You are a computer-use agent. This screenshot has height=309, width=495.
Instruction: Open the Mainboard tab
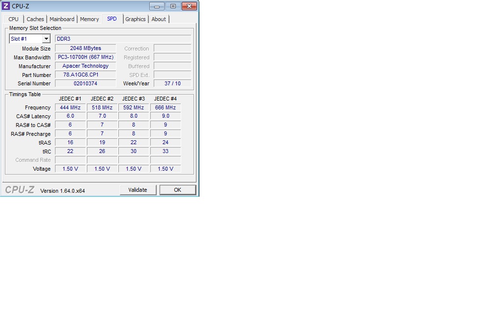pyautogui.click(x=62, y=19)
